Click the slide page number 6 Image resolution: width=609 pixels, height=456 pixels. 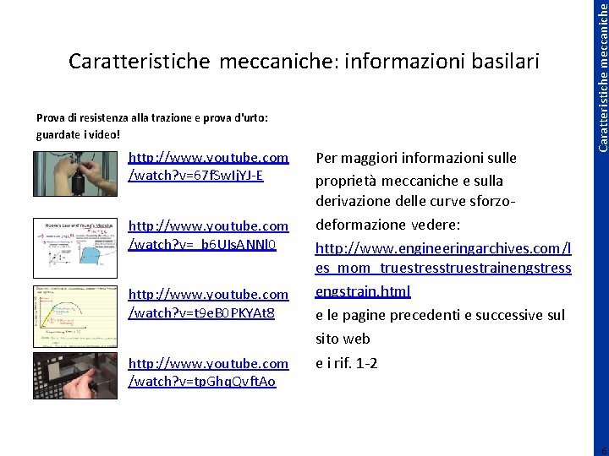(x=604, y=451)
